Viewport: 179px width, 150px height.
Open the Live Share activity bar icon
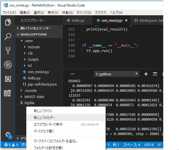point(8,93)
